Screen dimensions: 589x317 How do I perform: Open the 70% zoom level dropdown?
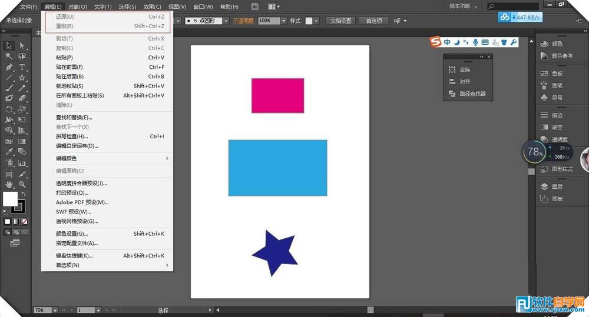click(x=55, y=311)
